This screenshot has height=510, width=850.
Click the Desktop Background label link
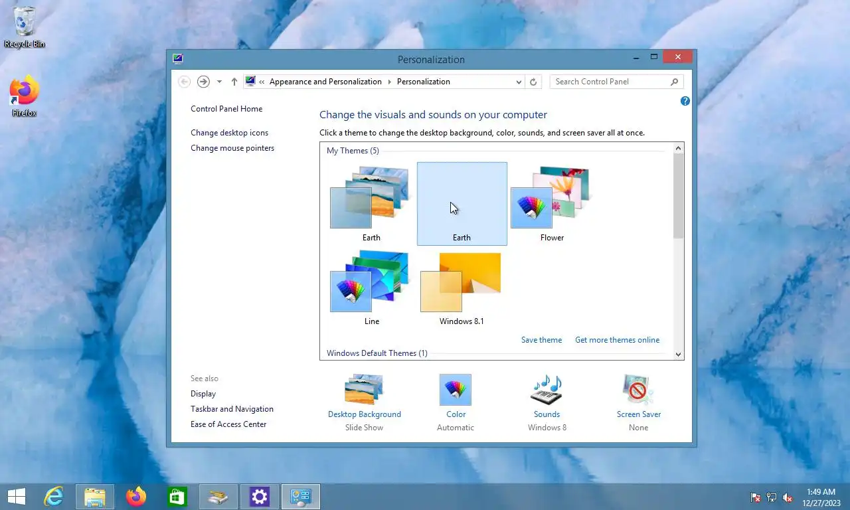click(364, 414)
